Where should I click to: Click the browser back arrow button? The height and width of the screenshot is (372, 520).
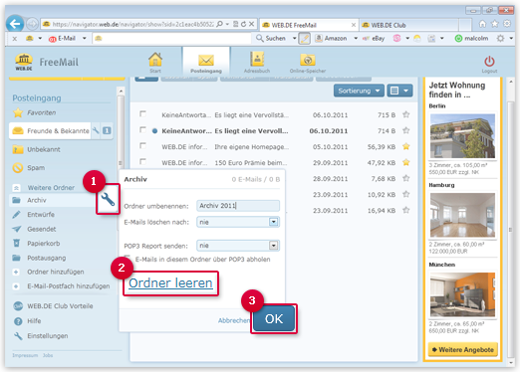tap(15, 24)
